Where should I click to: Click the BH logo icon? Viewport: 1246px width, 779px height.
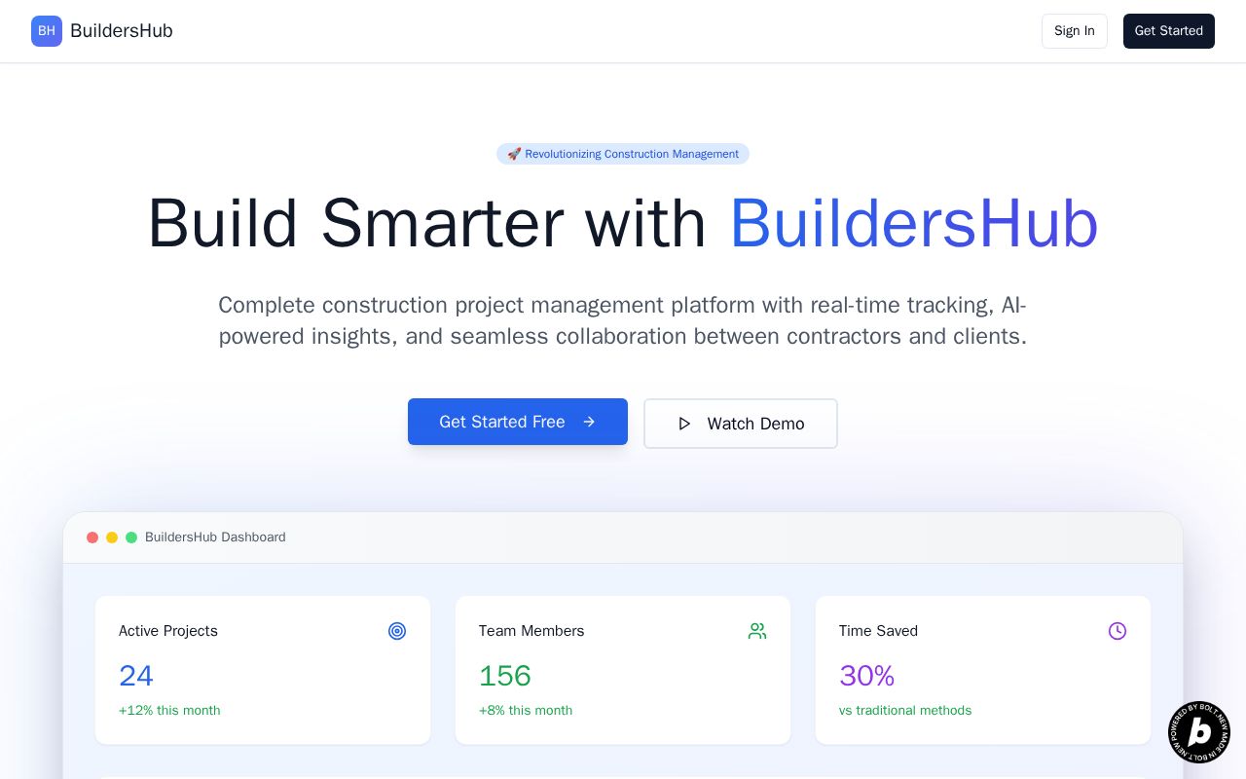tap(47, 31)
